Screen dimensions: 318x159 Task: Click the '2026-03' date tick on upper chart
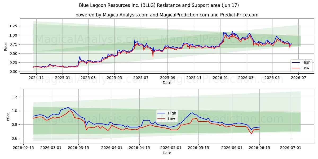click(245, 78)
